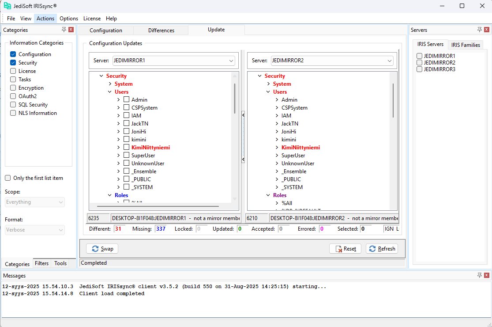This screenshot has height=327, width=492.
Task: Expand the System node in left tree
Action: click(110, 84)
